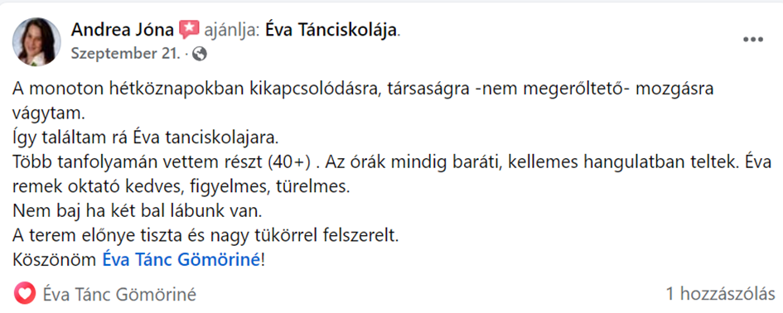Expand the 1 hozzászólás comments

[x=721, y=294]
